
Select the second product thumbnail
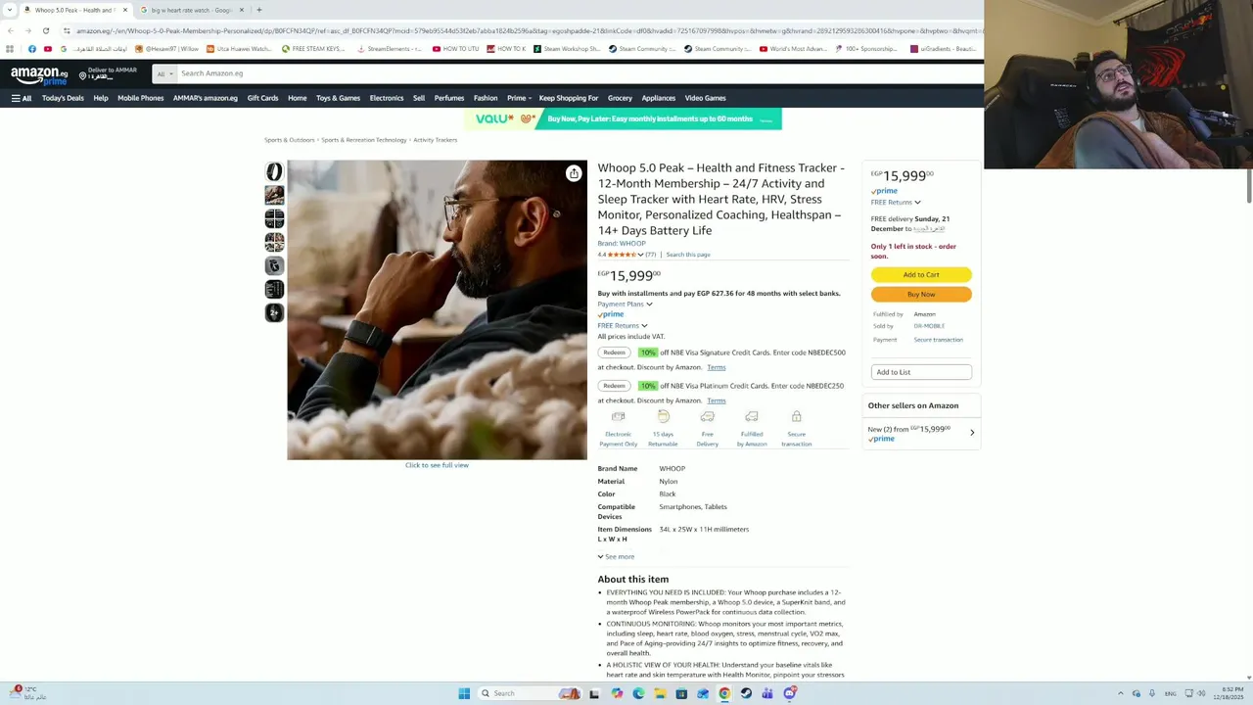274,195
